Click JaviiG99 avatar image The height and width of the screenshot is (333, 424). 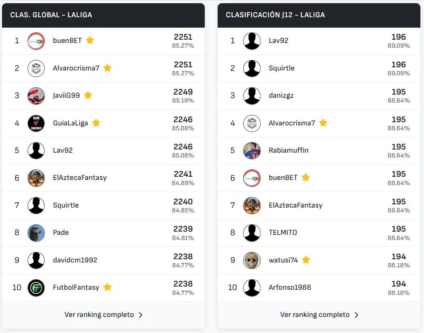pos(36,96)
